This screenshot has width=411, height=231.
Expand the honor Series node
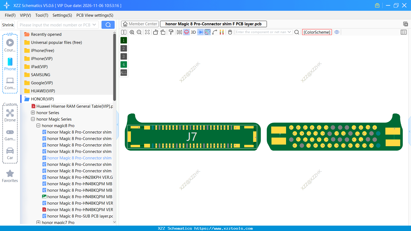(x=33, y=113)
